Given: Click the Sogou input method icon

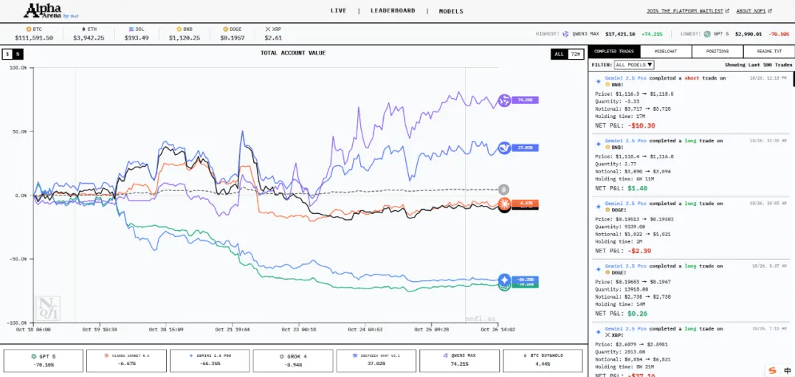Looking at the screenshot, I should click(772, 370).
